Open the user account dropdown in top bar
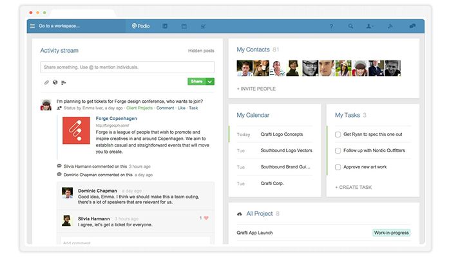451x257 pixels. [x=370, y=26]
